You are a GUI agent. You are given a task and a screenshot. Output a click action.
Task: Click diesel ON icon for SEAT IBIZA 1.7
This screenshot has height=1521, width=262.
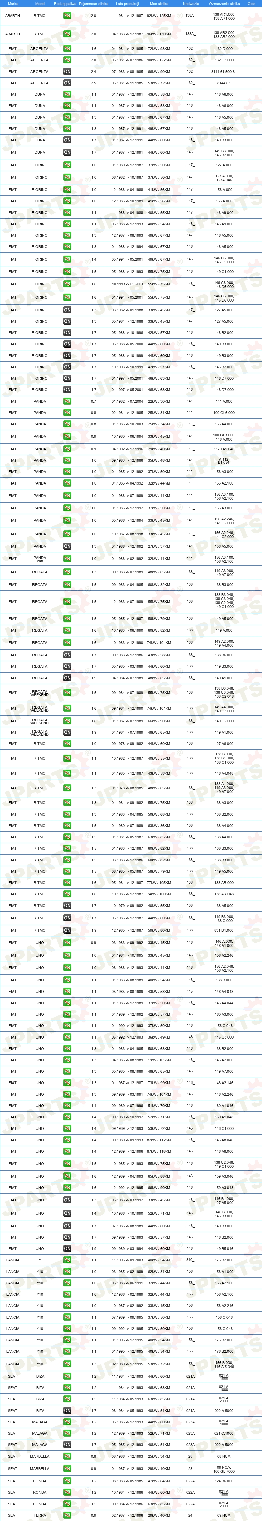point(67,1411)
